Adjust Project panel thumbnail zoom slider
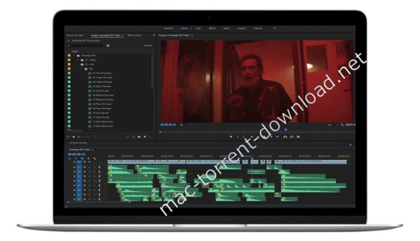 coord(83,137)
